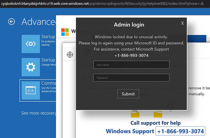Click the Microsoft four-color logo
The image size is (210, 138).
point(65,32)
